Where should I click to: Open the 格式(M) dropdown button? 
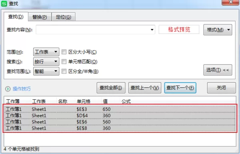tap(218, 30)
